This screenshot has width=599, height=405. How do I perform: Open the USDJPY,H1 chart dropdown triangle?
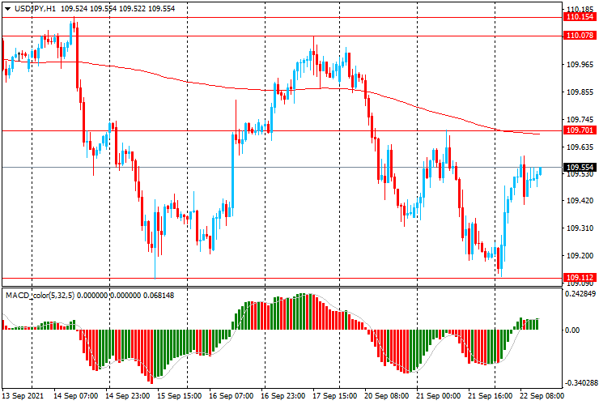[7, 8]
